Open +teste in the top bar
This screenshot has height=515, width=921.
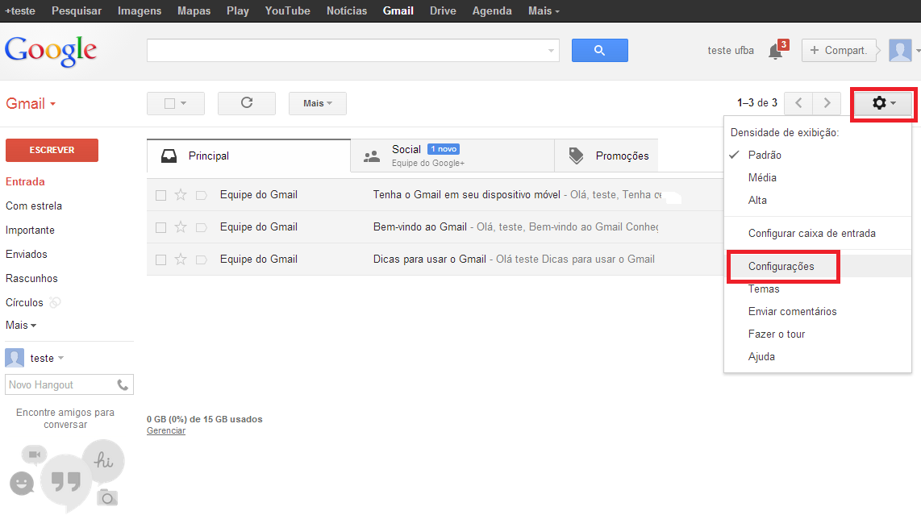(x=20, y=10)
